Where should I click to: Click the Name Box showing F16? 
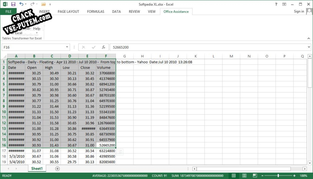[34, 47]
